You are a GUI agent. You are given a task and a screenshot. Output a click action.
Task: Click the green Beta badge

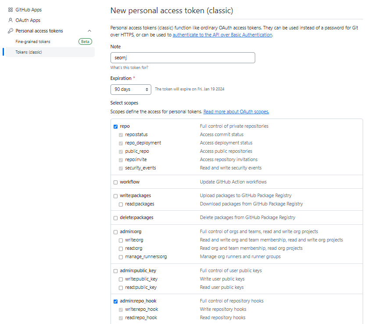[x=85, y=41]
